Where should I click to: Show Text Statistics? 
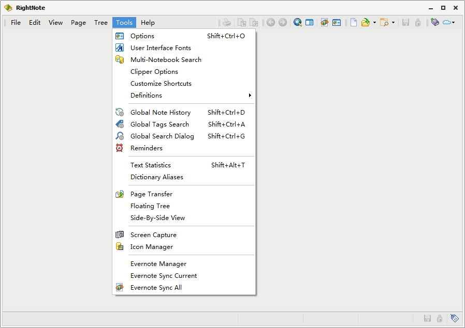coord(184,165)
